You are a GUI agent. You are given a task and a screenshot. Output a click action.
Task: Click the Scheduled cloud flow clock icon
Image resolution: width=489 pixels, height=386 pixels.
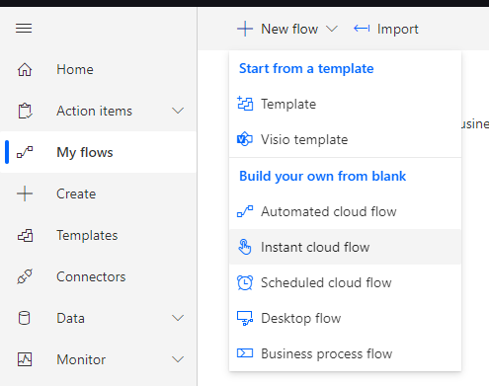(245, 282)
